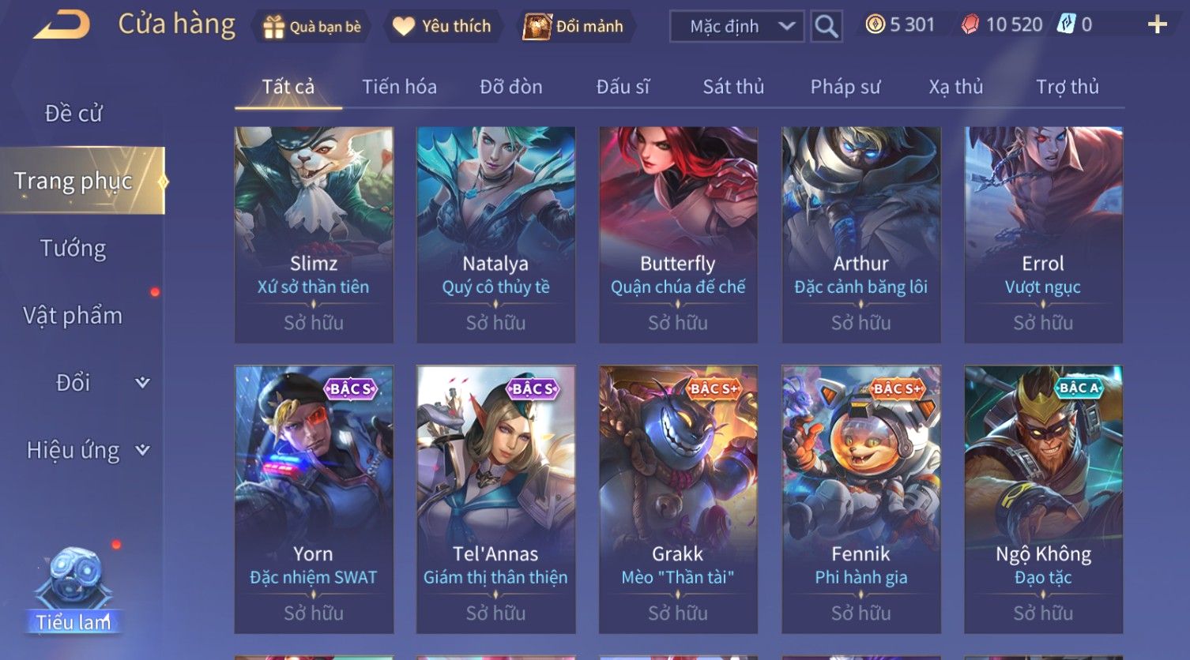Viewport: 1190px width, 660px height.
Task: Open Yêu thích heart favorites
Action: tap(404, 26)
